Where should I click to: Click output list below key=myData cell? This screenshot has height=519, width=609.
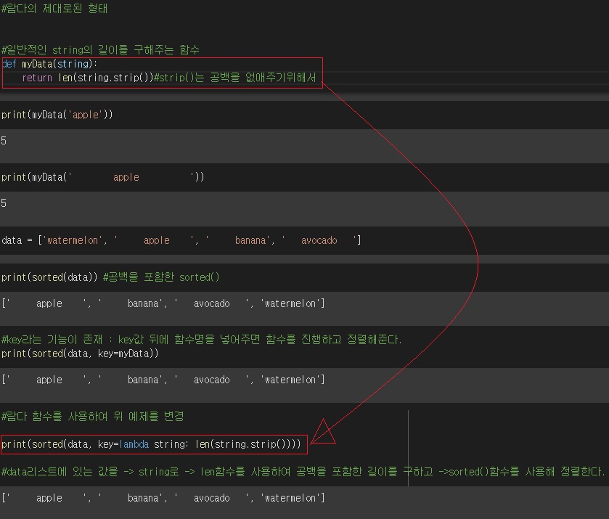(x=163, y=380)
